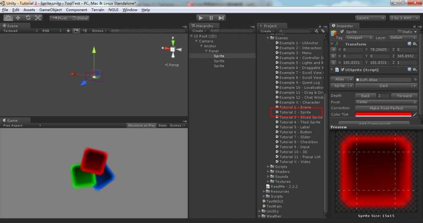Click the Persp label under orientation gizmo
This screenshot has width=423, height=223.
[x=172, y=65]
